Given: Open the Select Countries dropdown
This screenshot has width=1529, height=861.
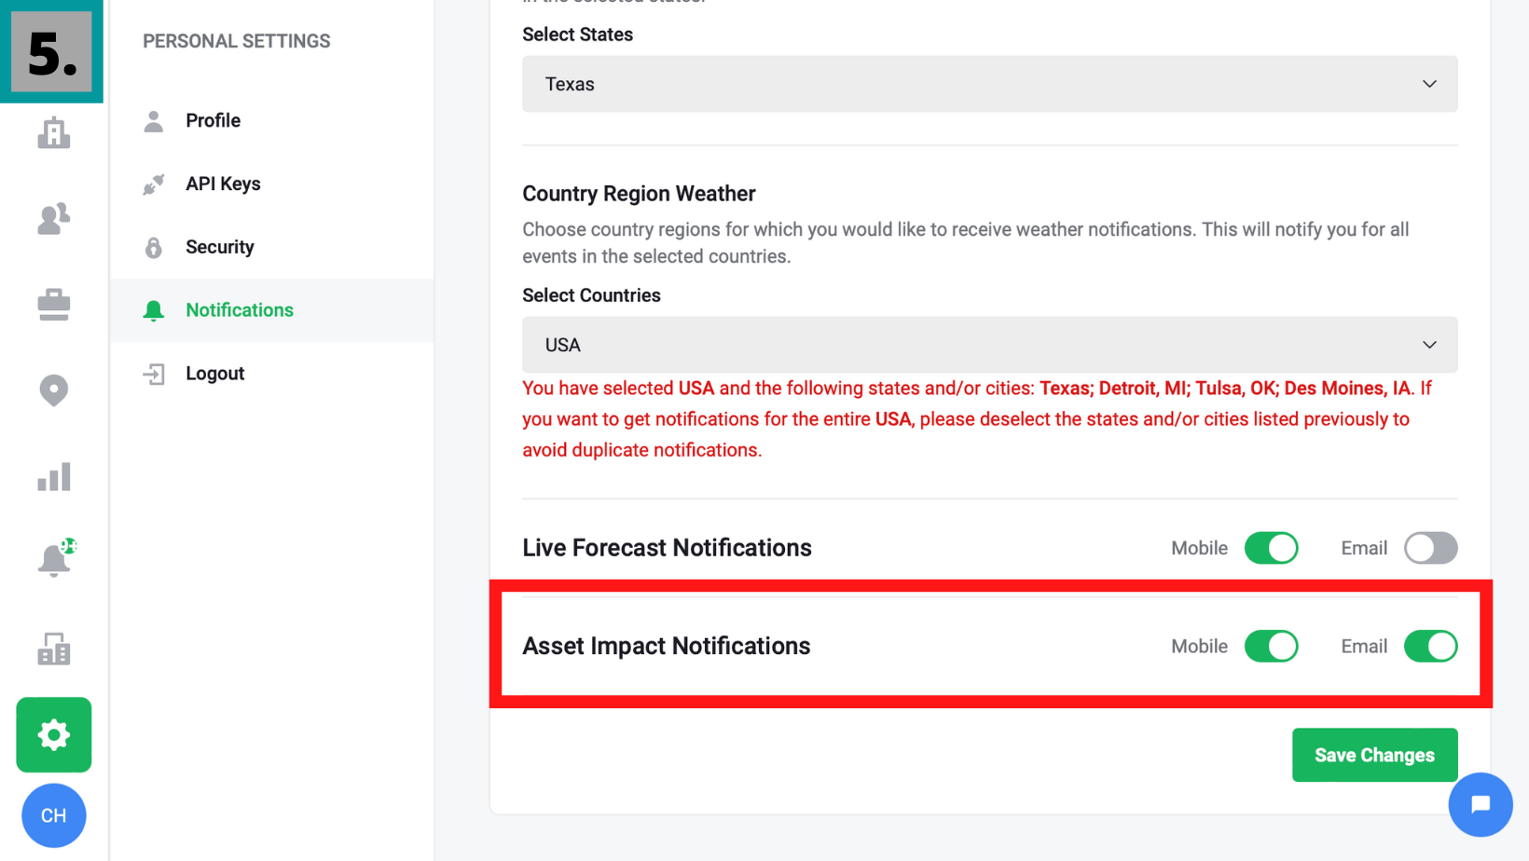Looking at the screenshot, I should (989, 345).
